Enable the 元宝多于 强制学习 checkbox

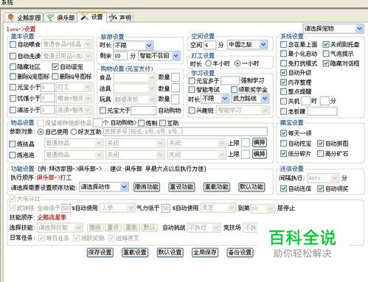(x=192, y=80)
